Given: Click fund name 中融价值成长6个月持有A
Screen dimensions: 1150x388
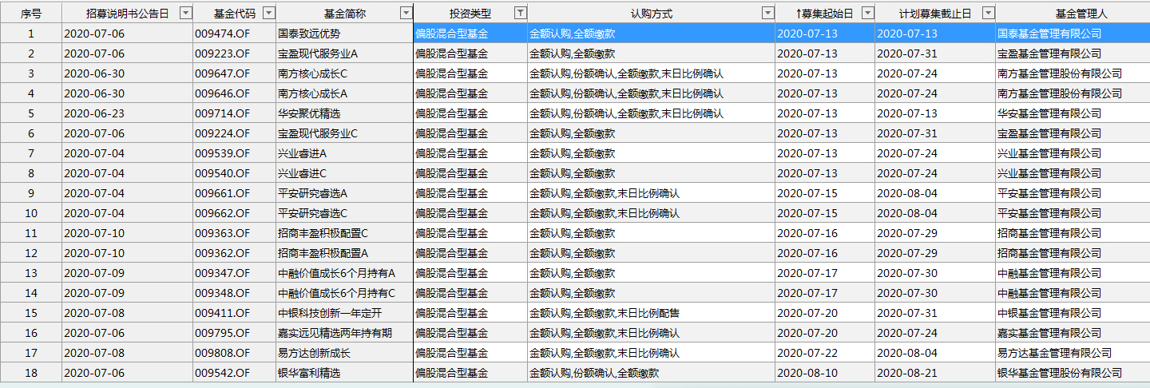Looking at the screenshot, I should pyautogui.click(x=337, y=273).
